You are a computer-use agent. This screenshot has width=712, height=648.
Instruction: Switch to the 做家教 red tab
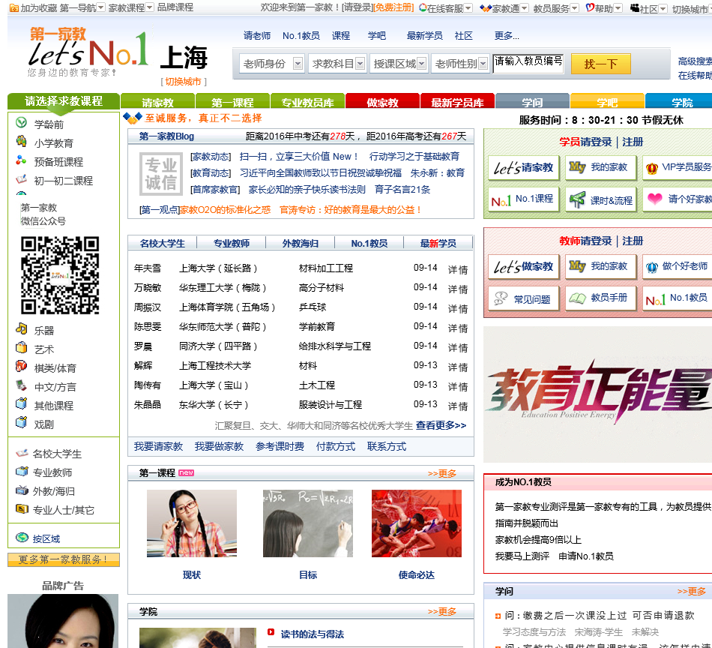[x=382, y=101]
